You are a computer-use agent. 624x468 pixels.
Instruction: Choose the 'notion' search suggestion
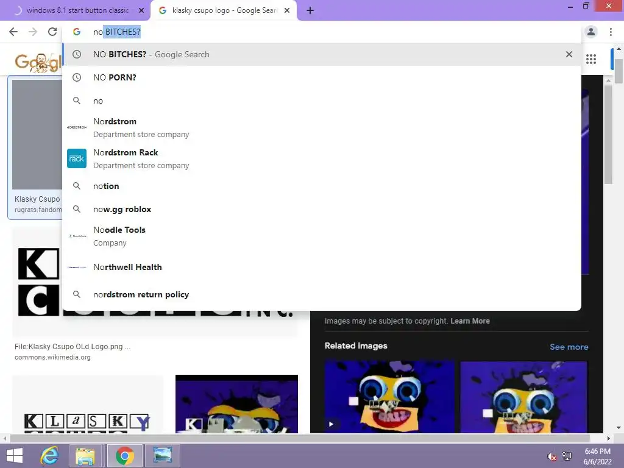click(322, 186)
